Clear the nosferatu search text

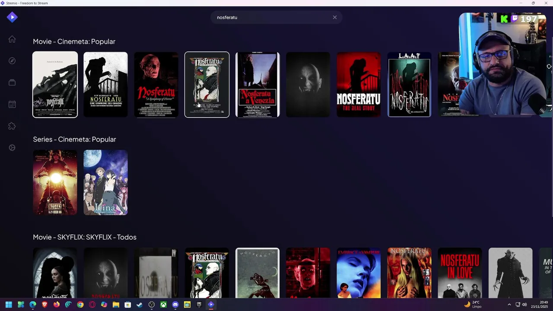click(334, 17)
